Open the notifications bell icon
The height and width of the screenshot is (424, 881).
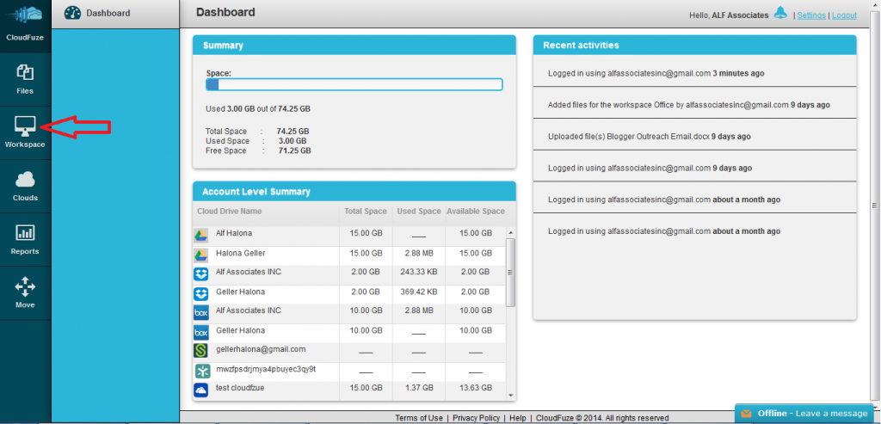(780, 14)
